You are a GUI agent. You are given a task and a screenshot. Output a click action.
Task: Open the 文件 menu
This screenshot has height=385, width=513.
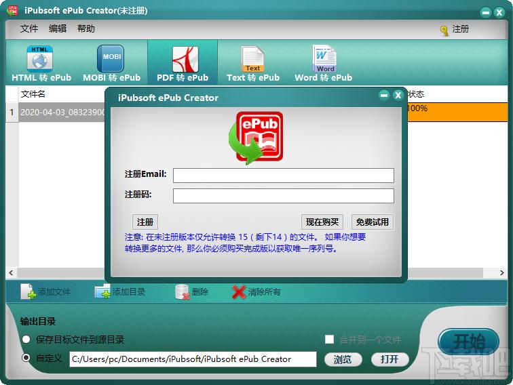point(29,28)
